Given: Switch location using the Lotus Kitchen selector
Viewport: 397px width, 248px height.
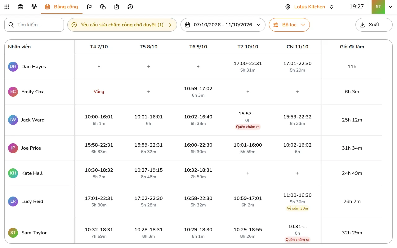Looking at the screenshot, I should 310,7.
